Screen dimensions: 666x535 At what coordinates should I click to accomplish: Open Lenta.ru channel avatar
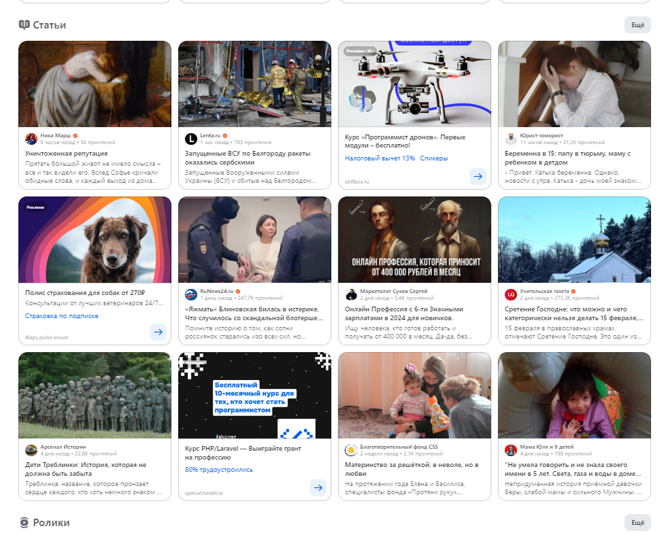(x=191, y=139)
